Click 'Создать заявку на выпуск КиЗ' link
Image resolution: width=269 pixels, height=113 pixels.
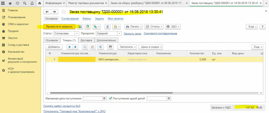click(x=62, y=106)
